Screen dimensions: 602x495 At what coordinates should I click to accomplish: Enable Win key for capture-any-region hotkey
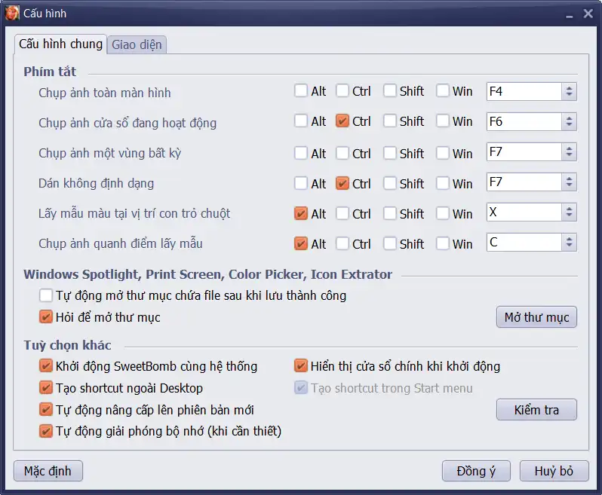click(443, 153)
